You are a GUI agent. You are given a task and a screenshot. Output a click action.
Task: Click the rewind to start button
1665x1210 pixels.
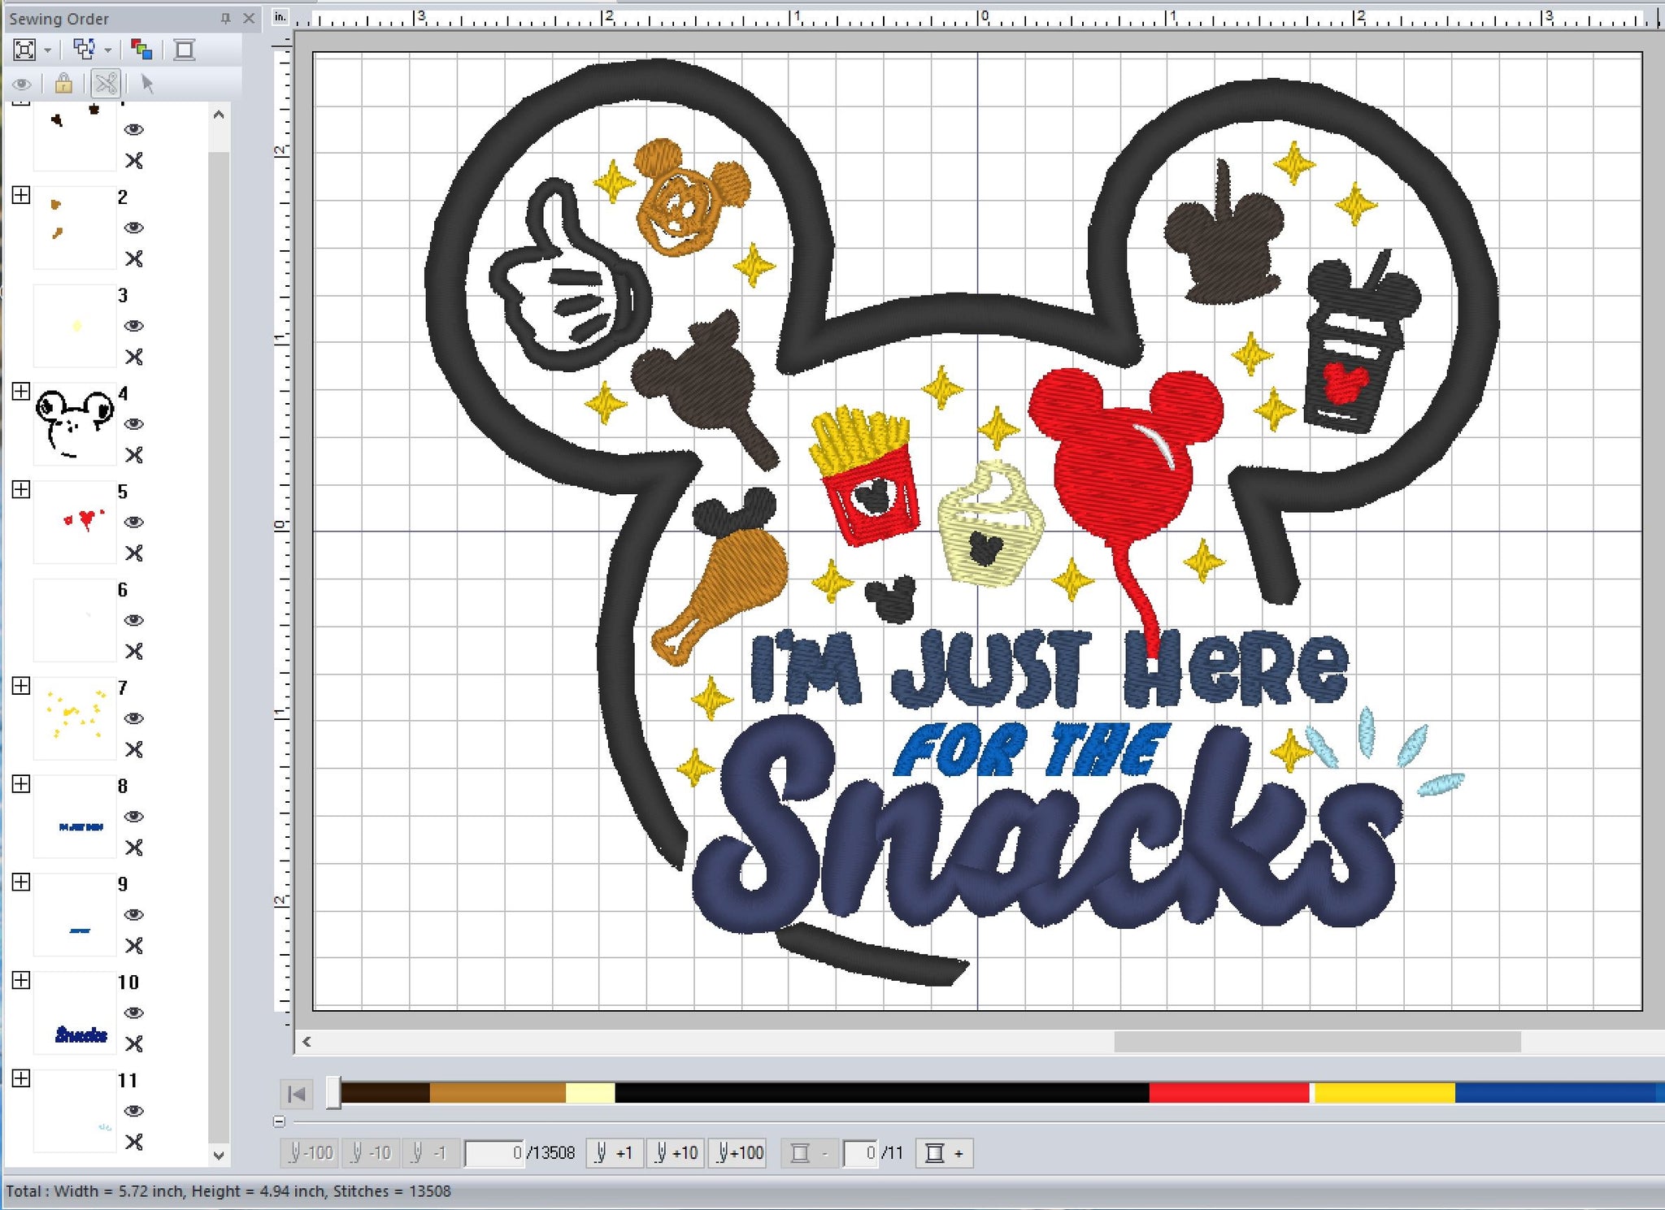297,1094
